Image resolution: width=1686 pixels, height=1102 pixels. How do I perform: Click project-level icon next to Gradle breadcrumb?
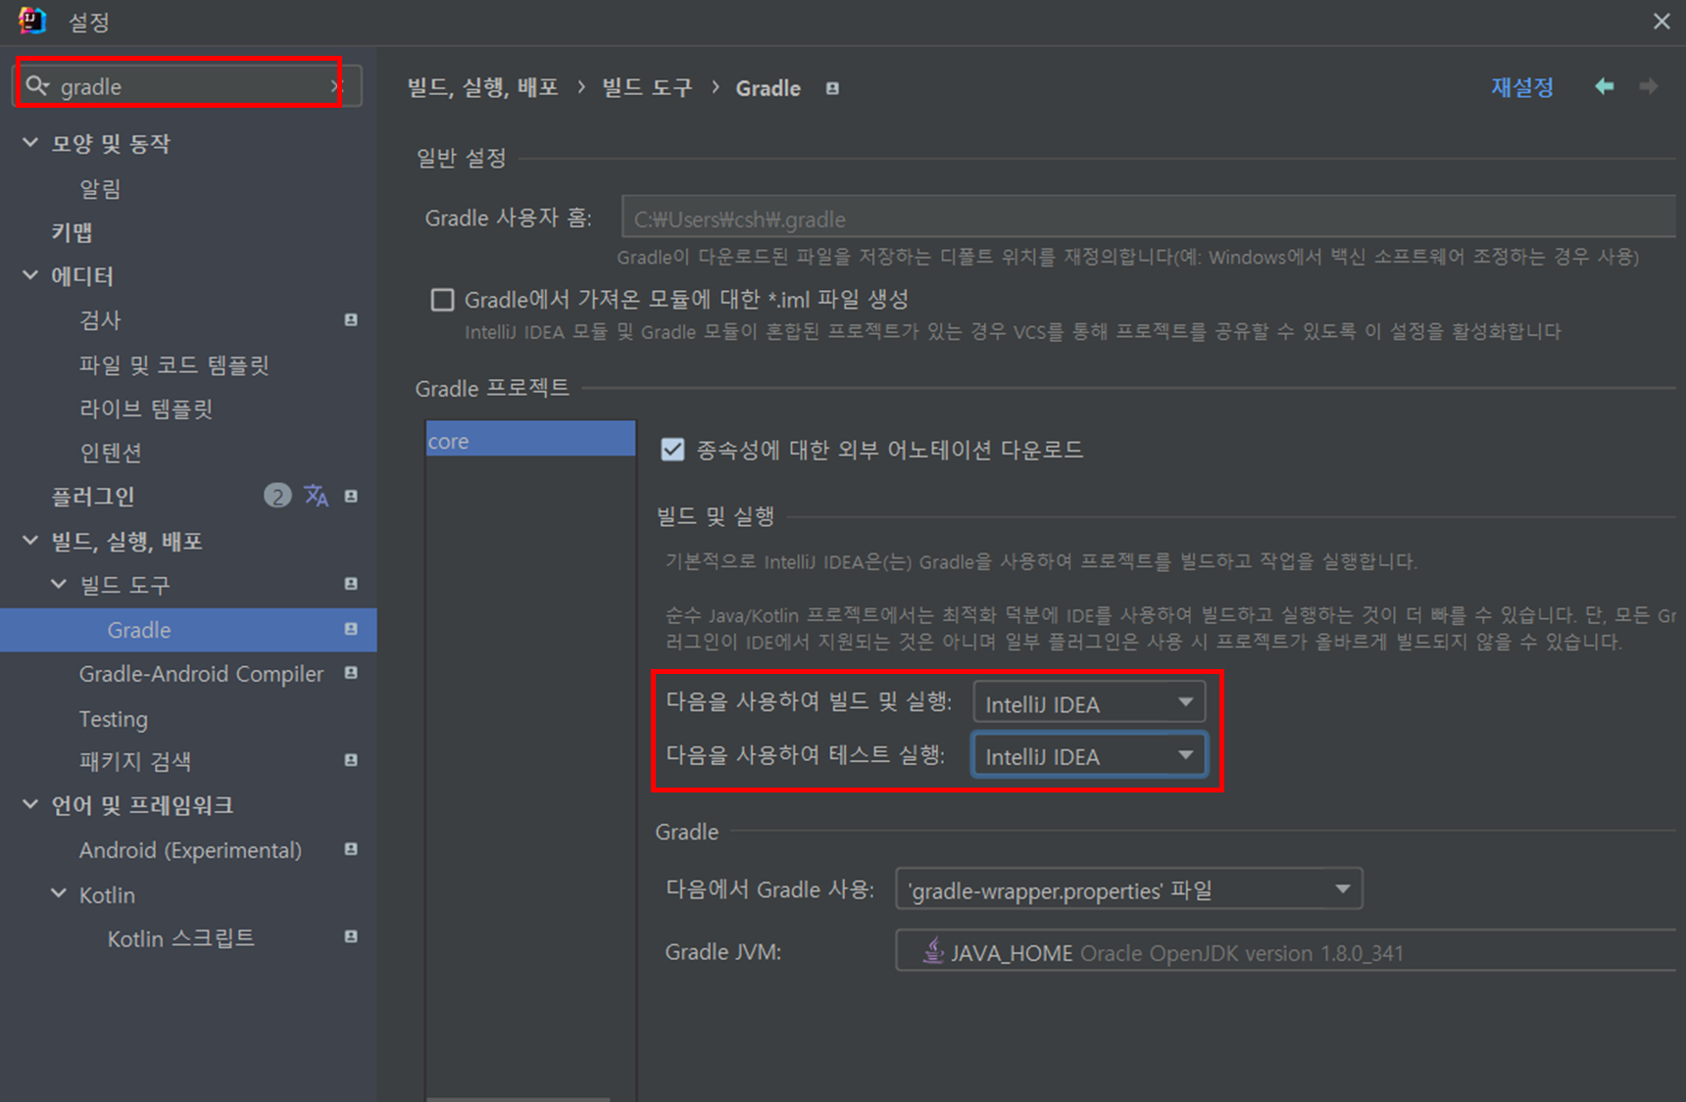coord(832,88)
